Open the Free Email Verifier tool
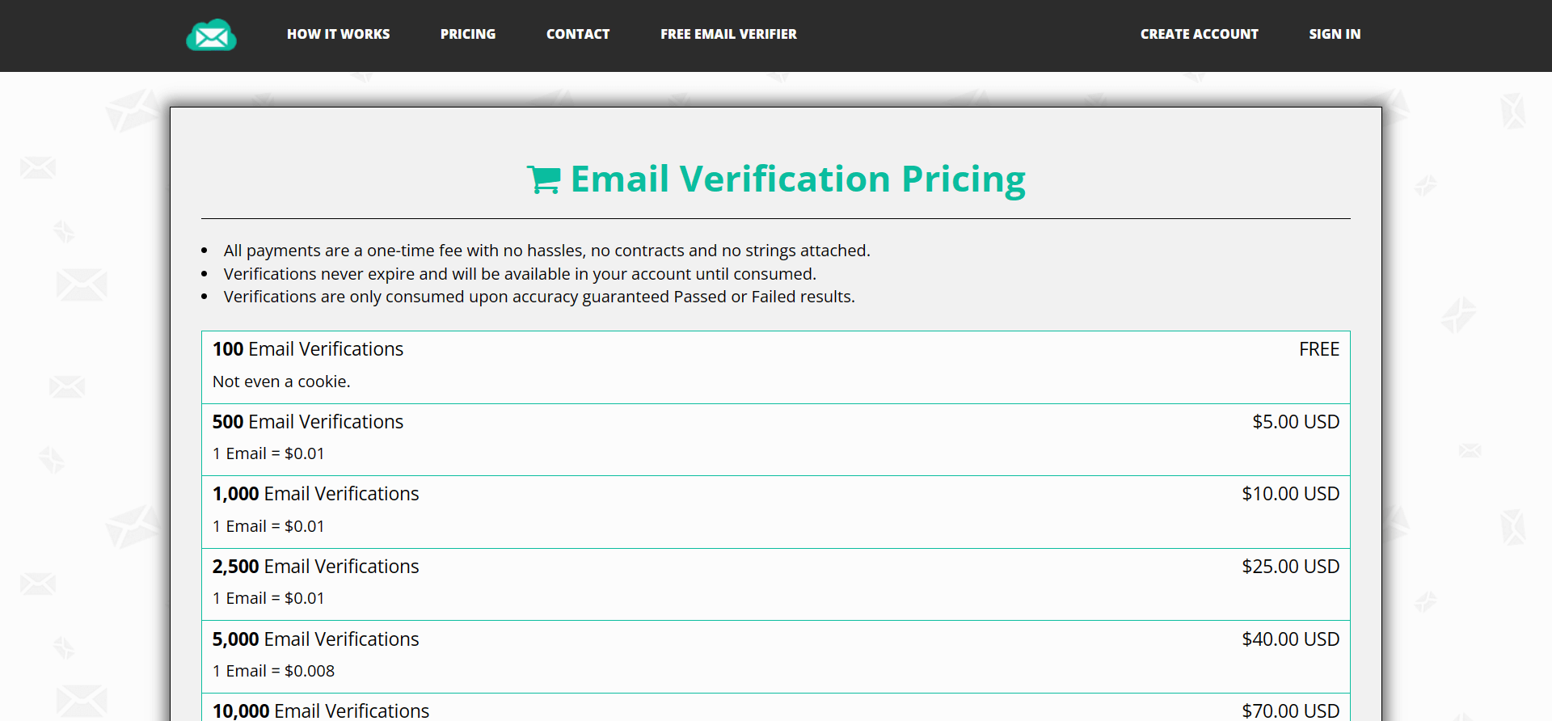Viewport: 1552px width, 721px height. [727, 34]
